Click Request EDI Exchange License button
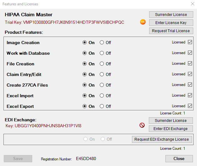 [x=162, y=139]
